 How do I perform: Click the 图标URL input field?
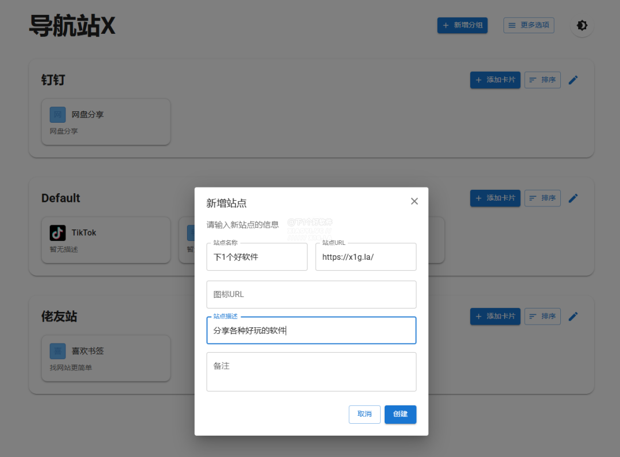coord(311,294)
